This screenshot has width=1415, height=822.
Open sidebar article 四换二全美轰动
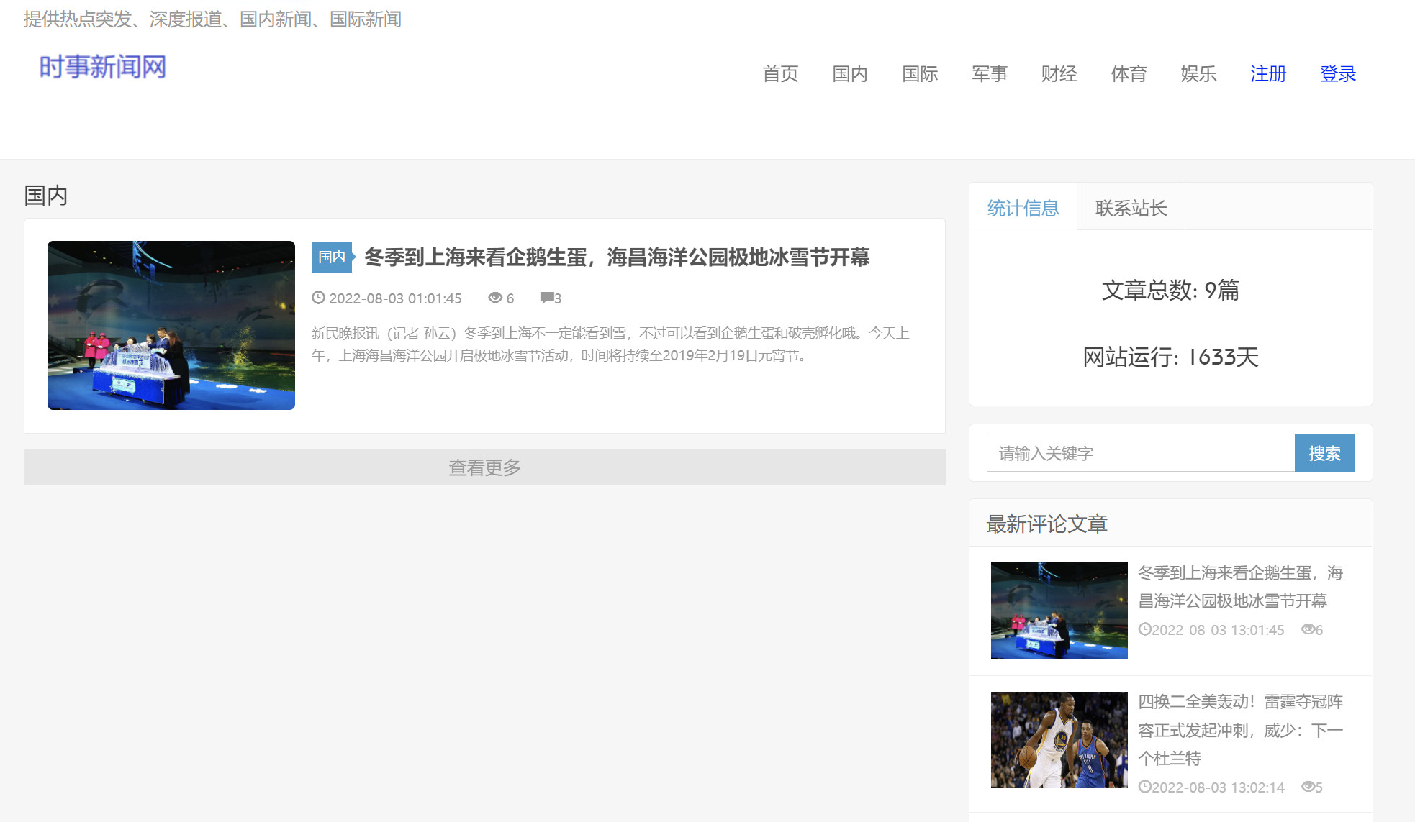(1240, 730)
